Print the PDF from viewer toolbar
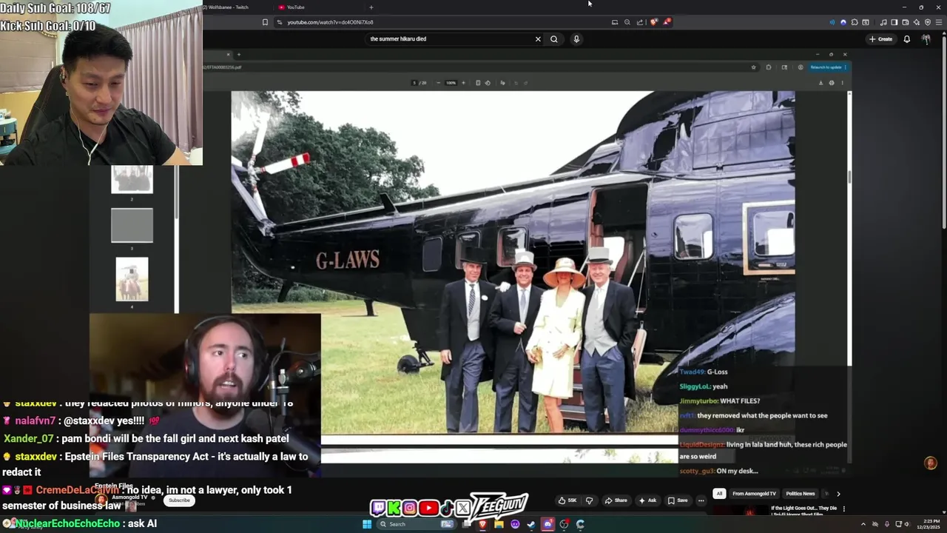The image size is (947, 533). pos(832,83)
